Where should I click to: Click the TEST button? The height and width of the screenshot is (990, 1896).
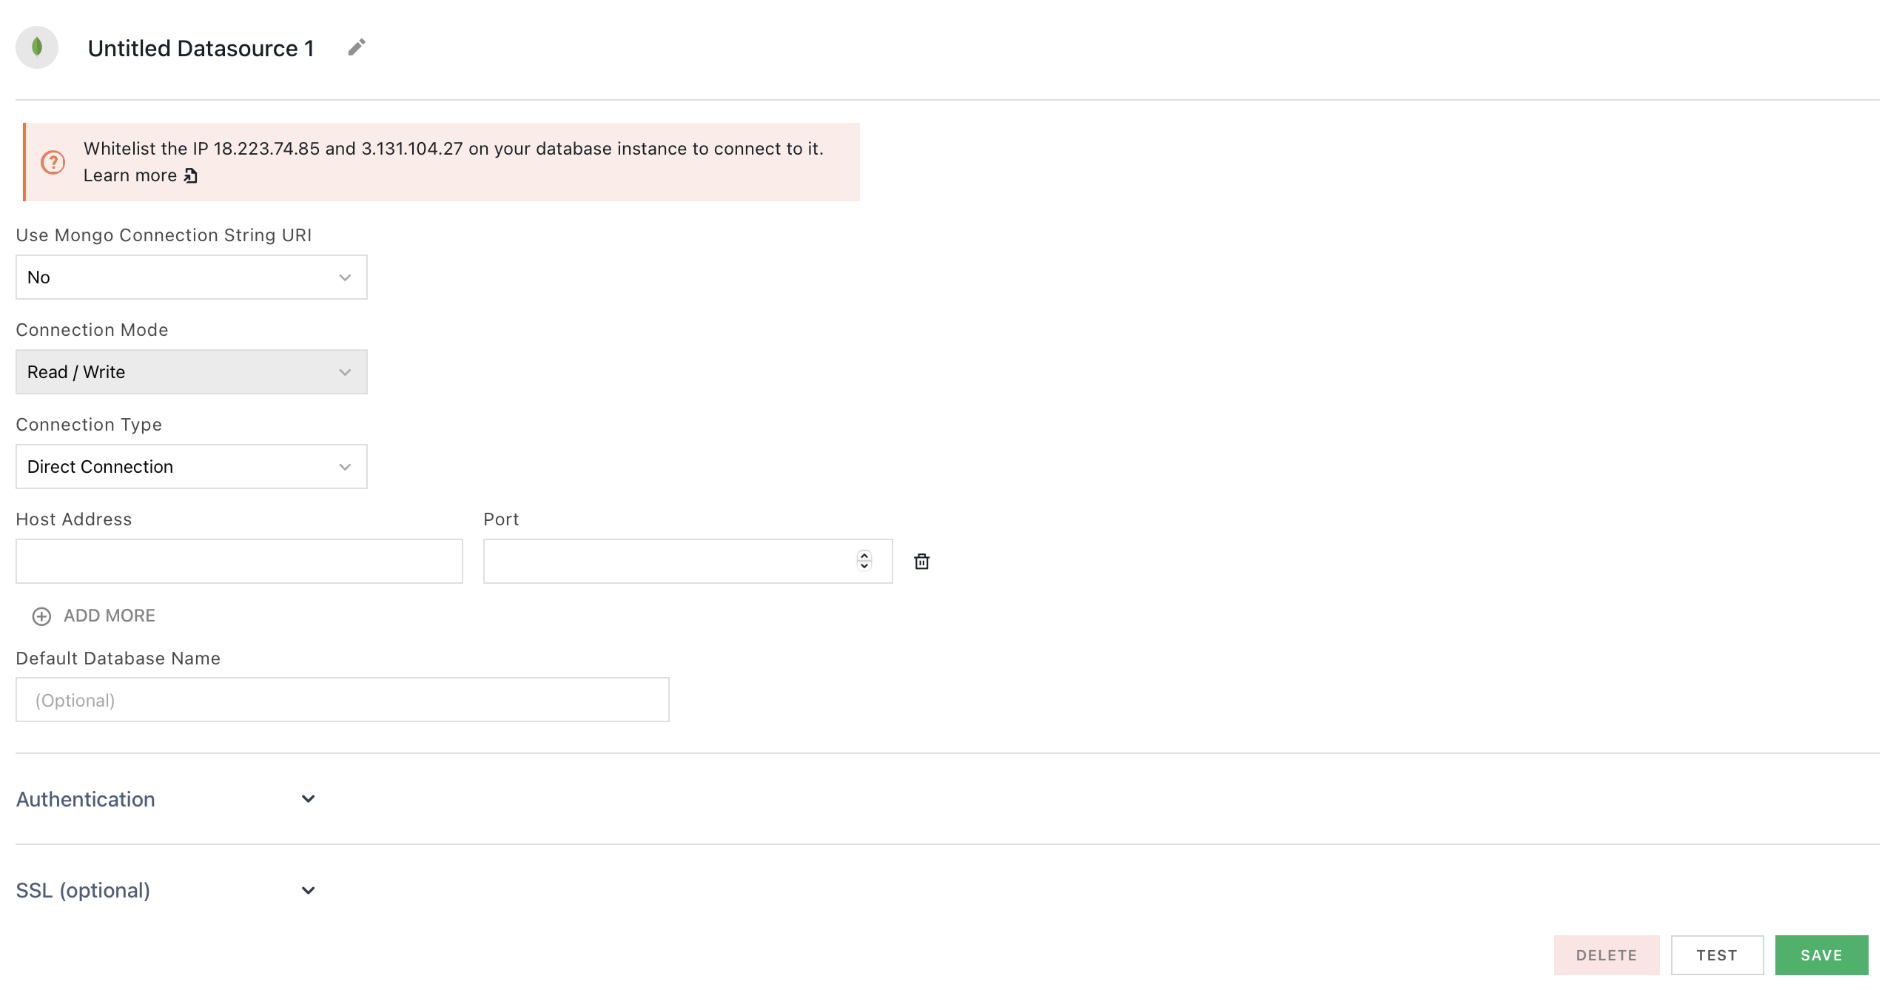(x=1717, y=955)
